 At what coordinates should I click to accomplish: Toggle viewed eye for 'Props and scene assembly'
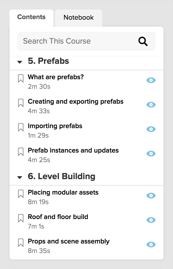click(x=151, y=245)
